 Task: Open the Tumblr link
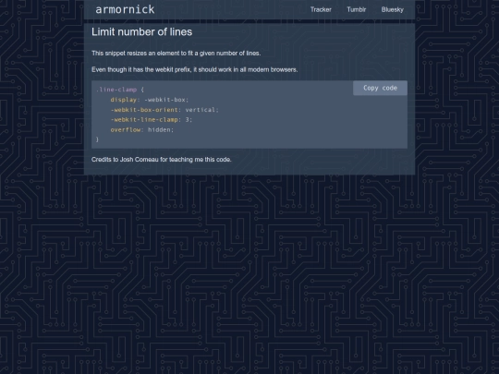pyautogui.click(x=356, y=9)
